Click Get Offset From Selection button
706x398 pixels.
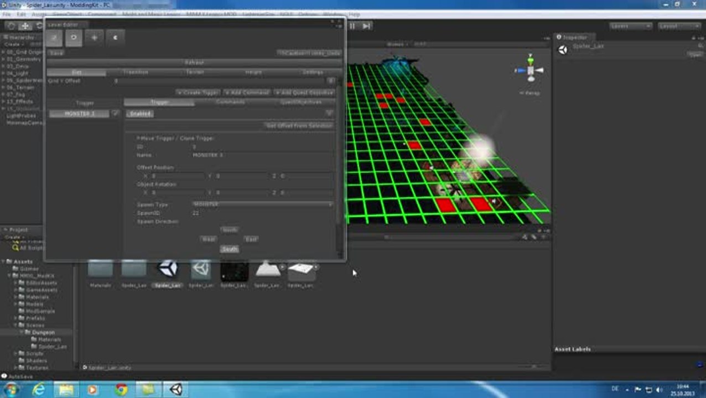[299, 126]
